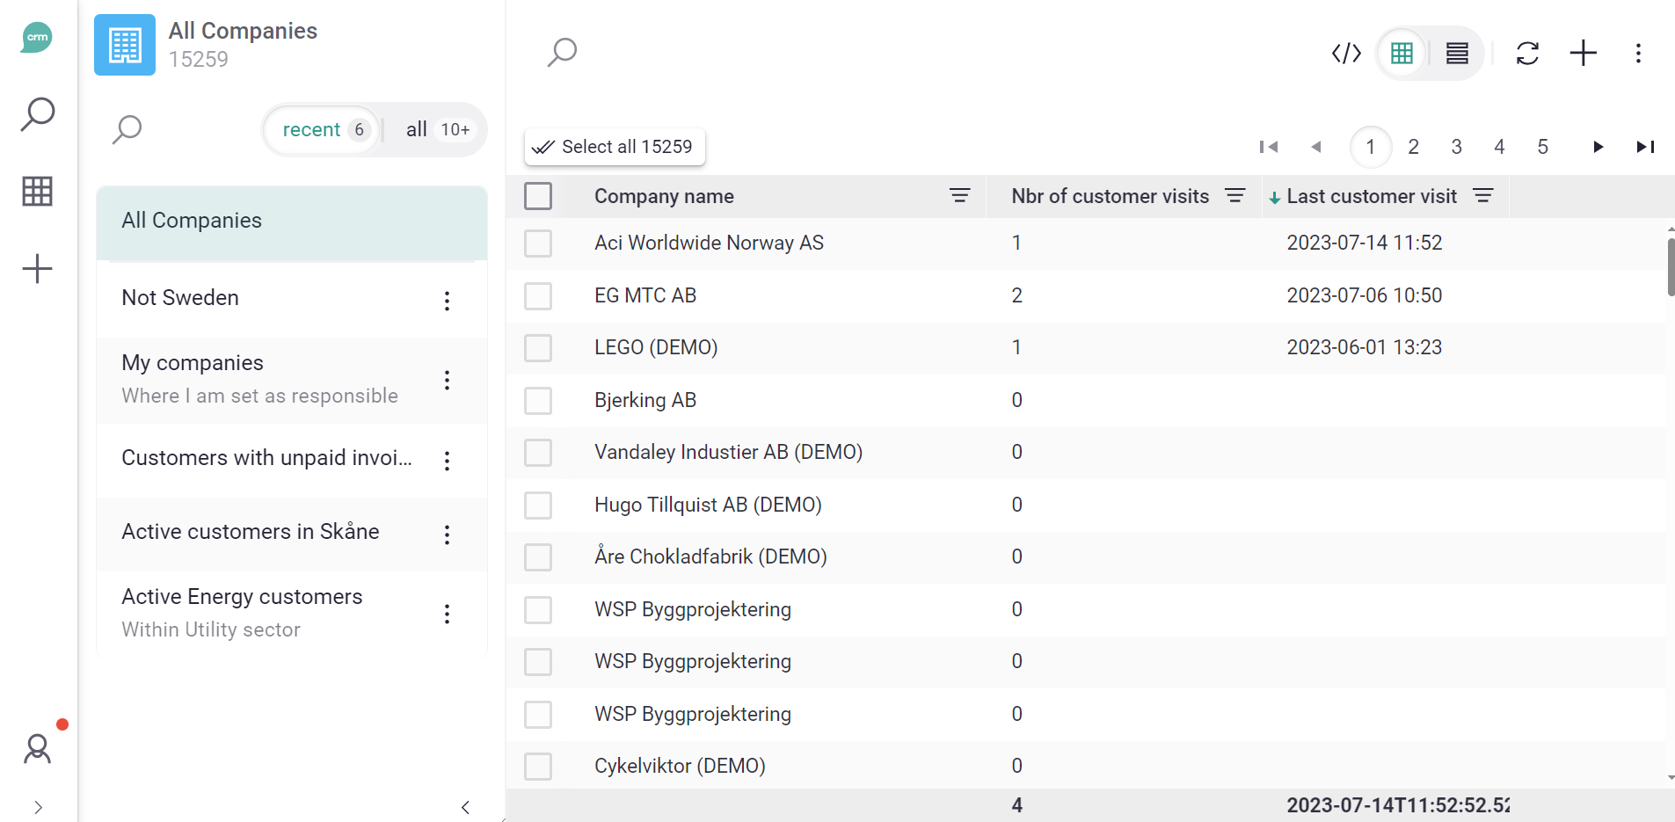Click Select all 15259 button
The image size is (1675, 822).
[615, 147]
